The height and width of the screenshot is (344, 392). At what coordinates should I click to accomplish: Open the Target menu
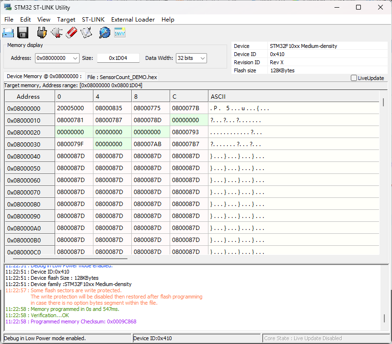(x=66, y=20)
